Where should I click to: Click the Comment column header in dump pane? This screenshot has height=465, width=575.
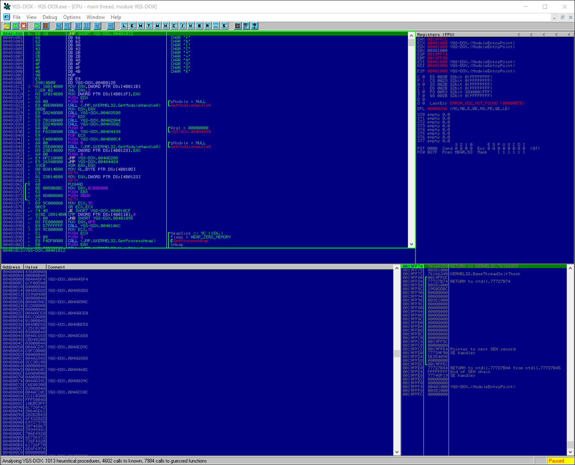[220, 267]
